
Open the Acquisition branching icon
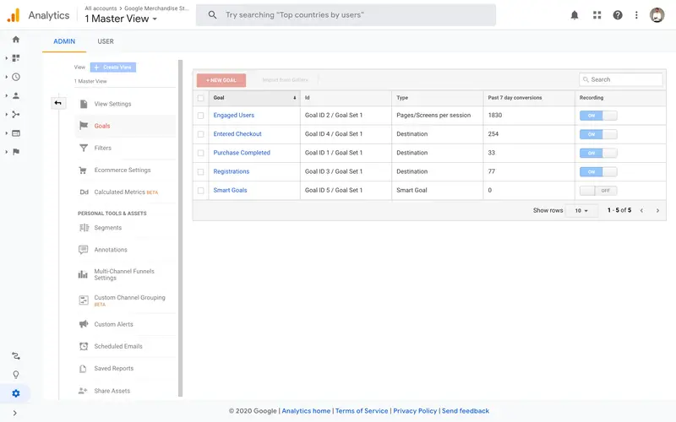[16, 115]
